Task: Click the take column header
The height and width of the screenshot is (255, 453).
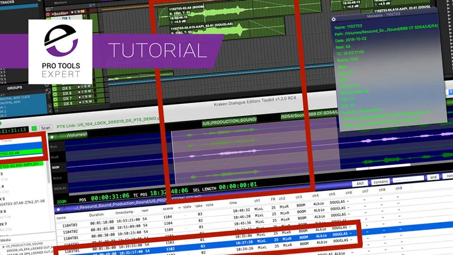Action: pos(199,206)
